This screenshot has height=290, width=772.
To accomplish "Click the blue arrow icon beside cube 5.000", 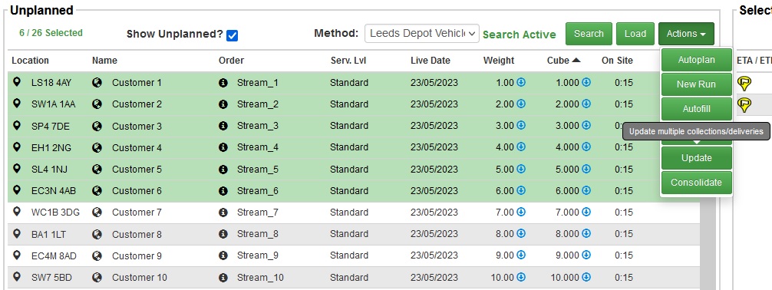I will 586,168.
